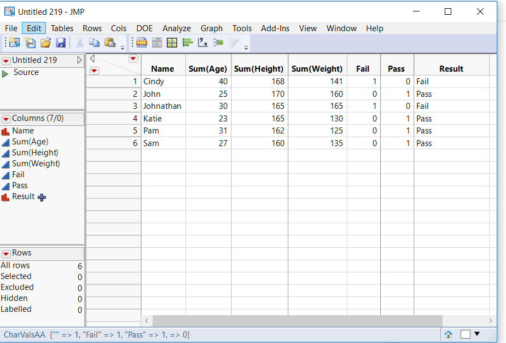The image size is (506, 343).
Task: Select Sum(Weight) in the Columns list
Action: point(36,164)
